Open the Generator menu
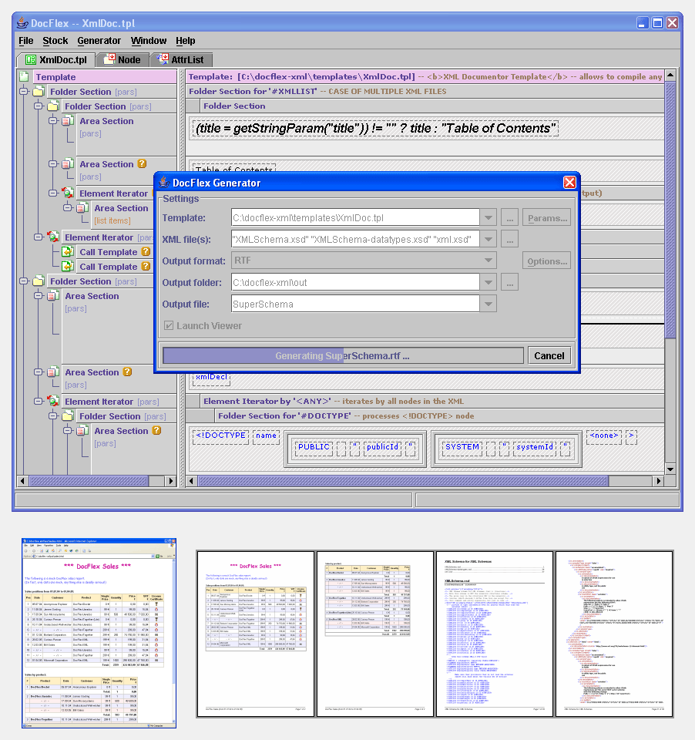Screen dimensions: 695x740 click(99, 41)
